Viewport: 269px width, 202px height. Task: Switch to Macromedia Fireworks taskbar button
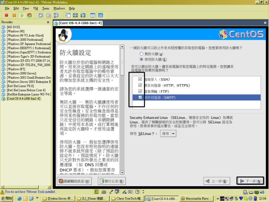[196, 199]
